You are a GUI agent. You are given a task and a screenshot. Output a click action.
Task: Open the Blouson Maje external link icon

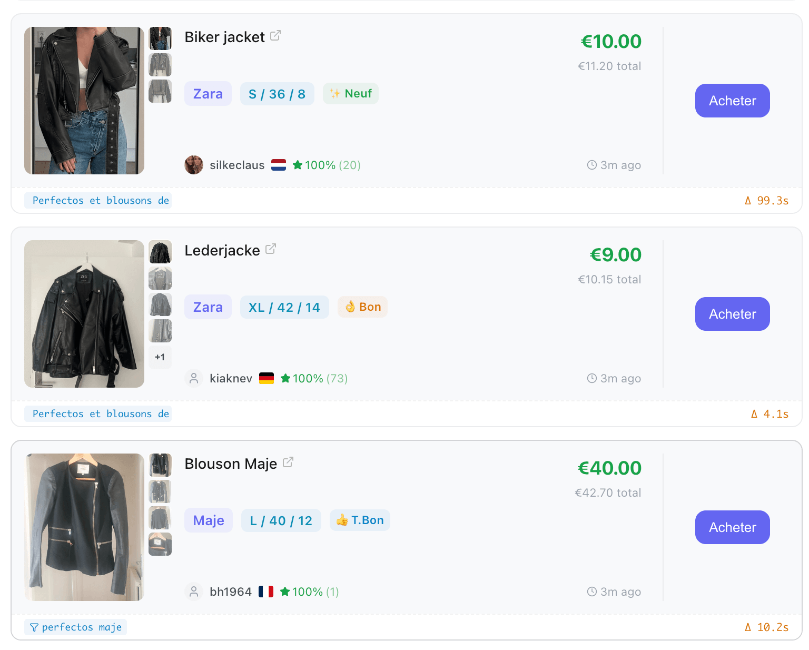pyautogui.click(x=288, y=461)
